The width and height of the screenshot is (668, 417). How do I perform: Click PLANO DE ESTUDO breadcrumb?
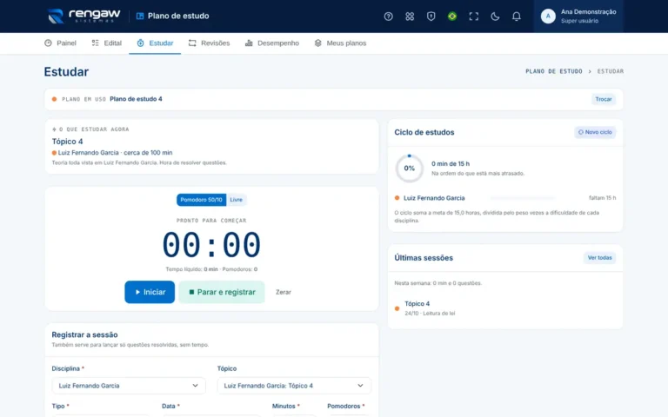click(554, 71)
